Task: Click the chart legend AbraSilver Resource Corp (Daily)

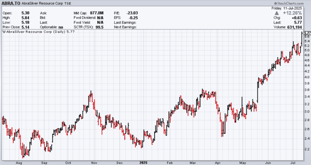Action: pos(36,32)
